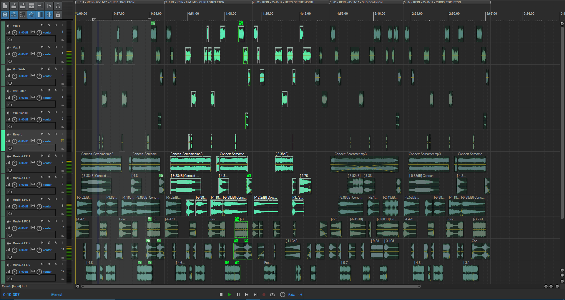The image size is (565, 300).
Task: Select the Music & FX 5 track name
Action: 21,243
